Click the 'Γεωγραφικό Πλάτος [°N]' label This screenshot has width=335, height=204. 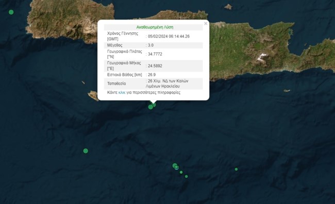click(x=125, y=54)
